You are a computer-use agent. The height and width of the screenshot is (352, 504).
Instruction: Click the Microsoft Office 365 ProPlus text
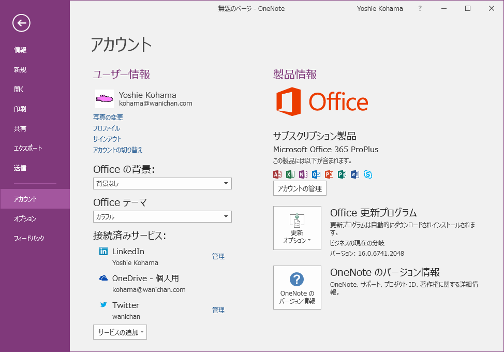click(x=325, y=149)
